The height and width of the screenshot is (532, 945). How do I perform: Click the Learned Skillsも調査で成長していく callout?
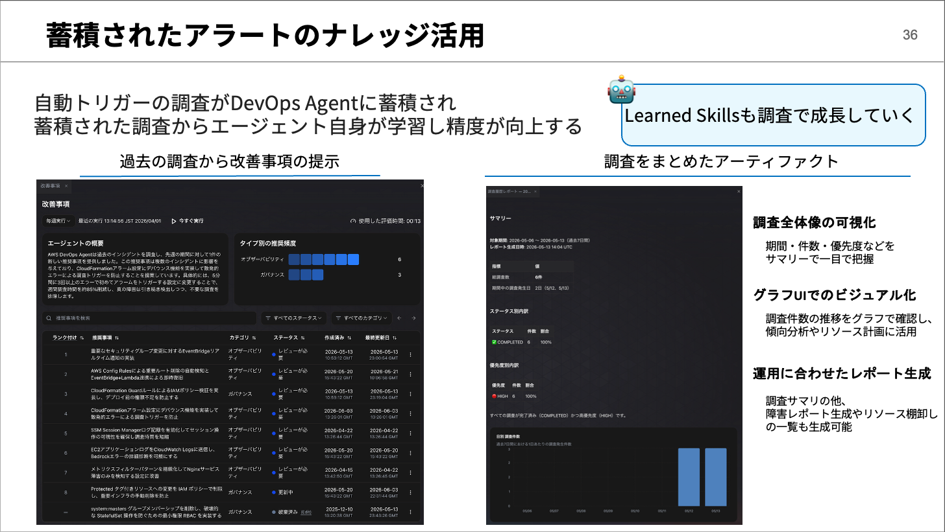point(773,115)
